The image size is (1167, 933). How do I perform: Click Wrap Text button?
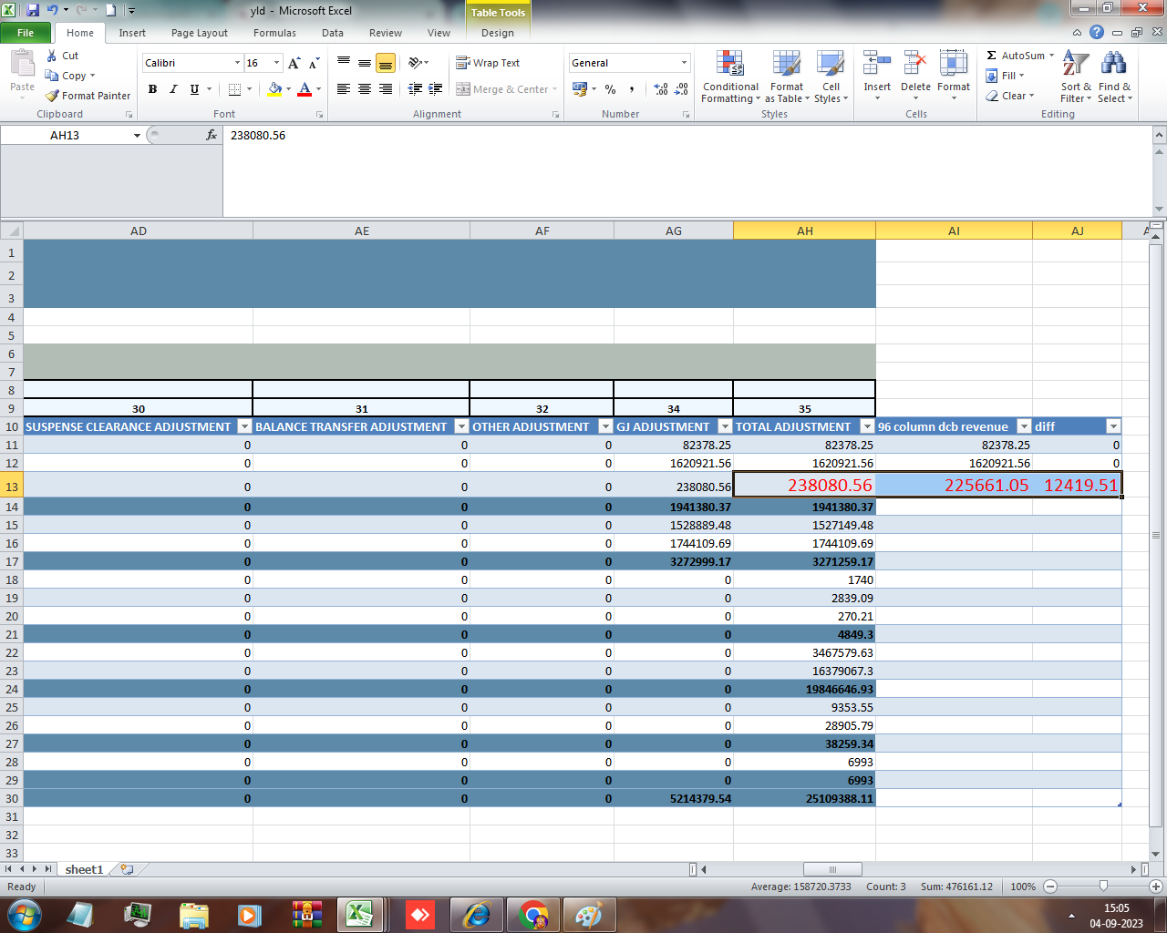pyautogui.click(x=488, y=63)
